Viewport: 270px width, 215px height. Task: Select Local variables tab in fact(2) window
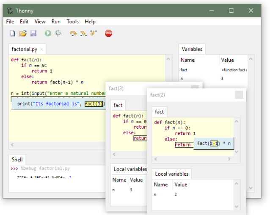[x=172, y=174]
